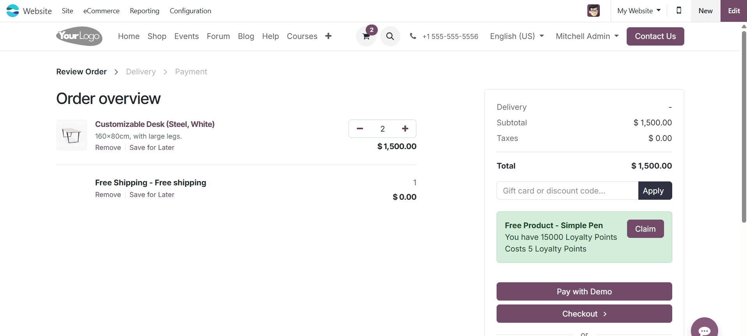Proceed with the Checkout button
The image size is (747, 336).
[584, 314]
